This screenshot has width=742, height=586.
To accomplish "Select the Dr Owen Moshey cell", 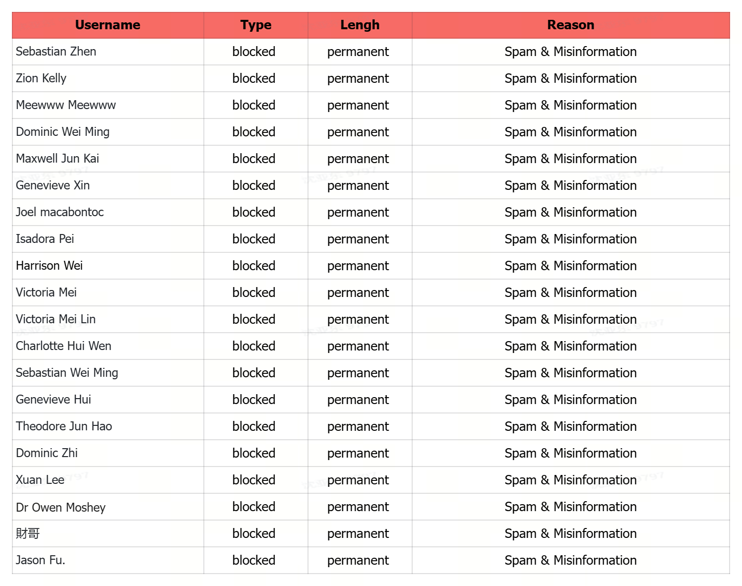I will (x=61, y=508).
